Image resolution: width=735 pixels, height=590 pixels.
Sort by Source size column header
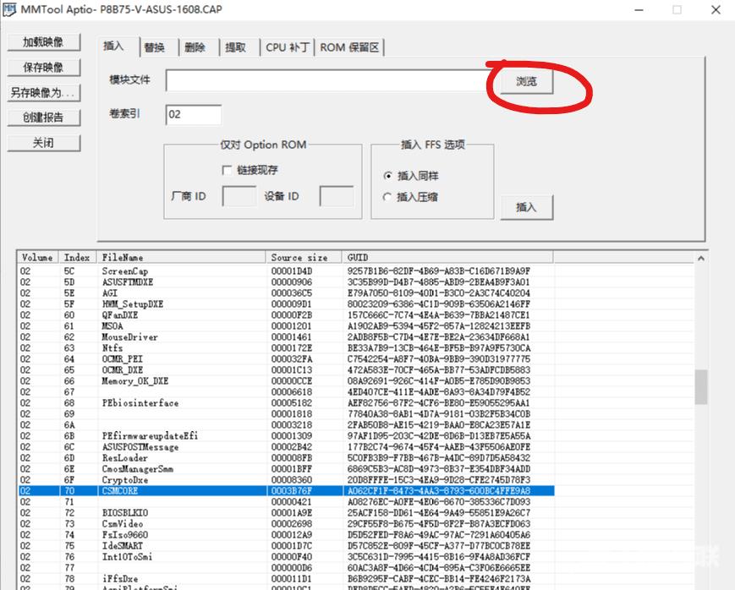(x=304, y=257)
